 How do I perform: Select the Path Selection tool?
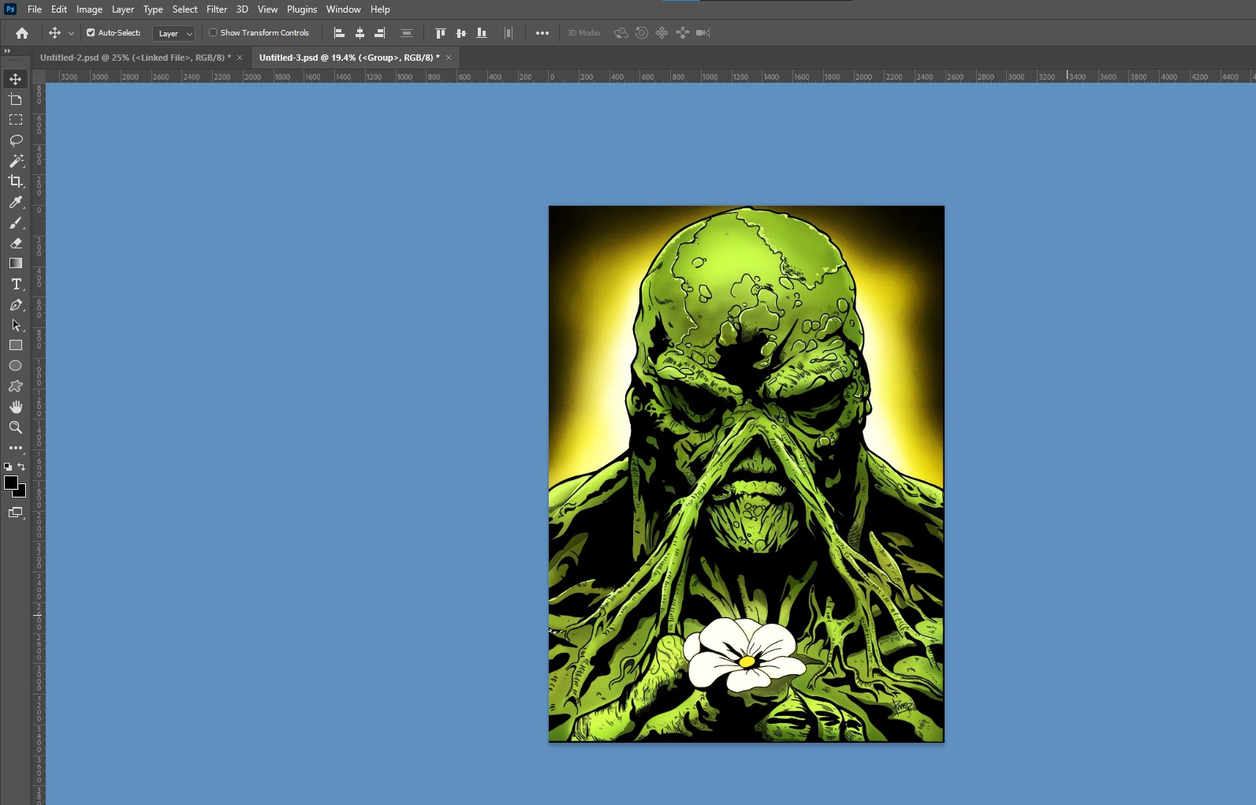tap(15, 325)
